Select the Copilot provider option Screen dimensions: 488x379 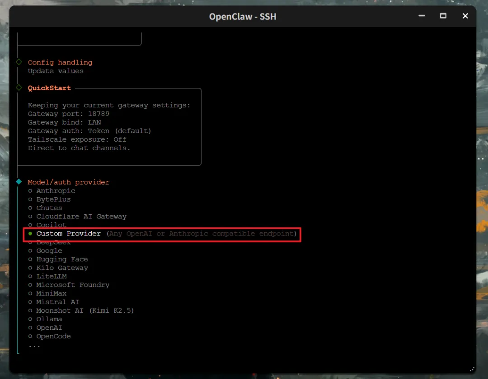(47, 225)
